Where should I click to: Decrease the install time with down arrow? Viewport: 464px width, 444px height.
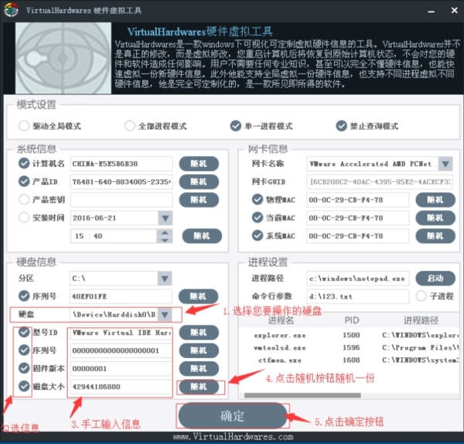pyautogui.click(x=165, y=240)
